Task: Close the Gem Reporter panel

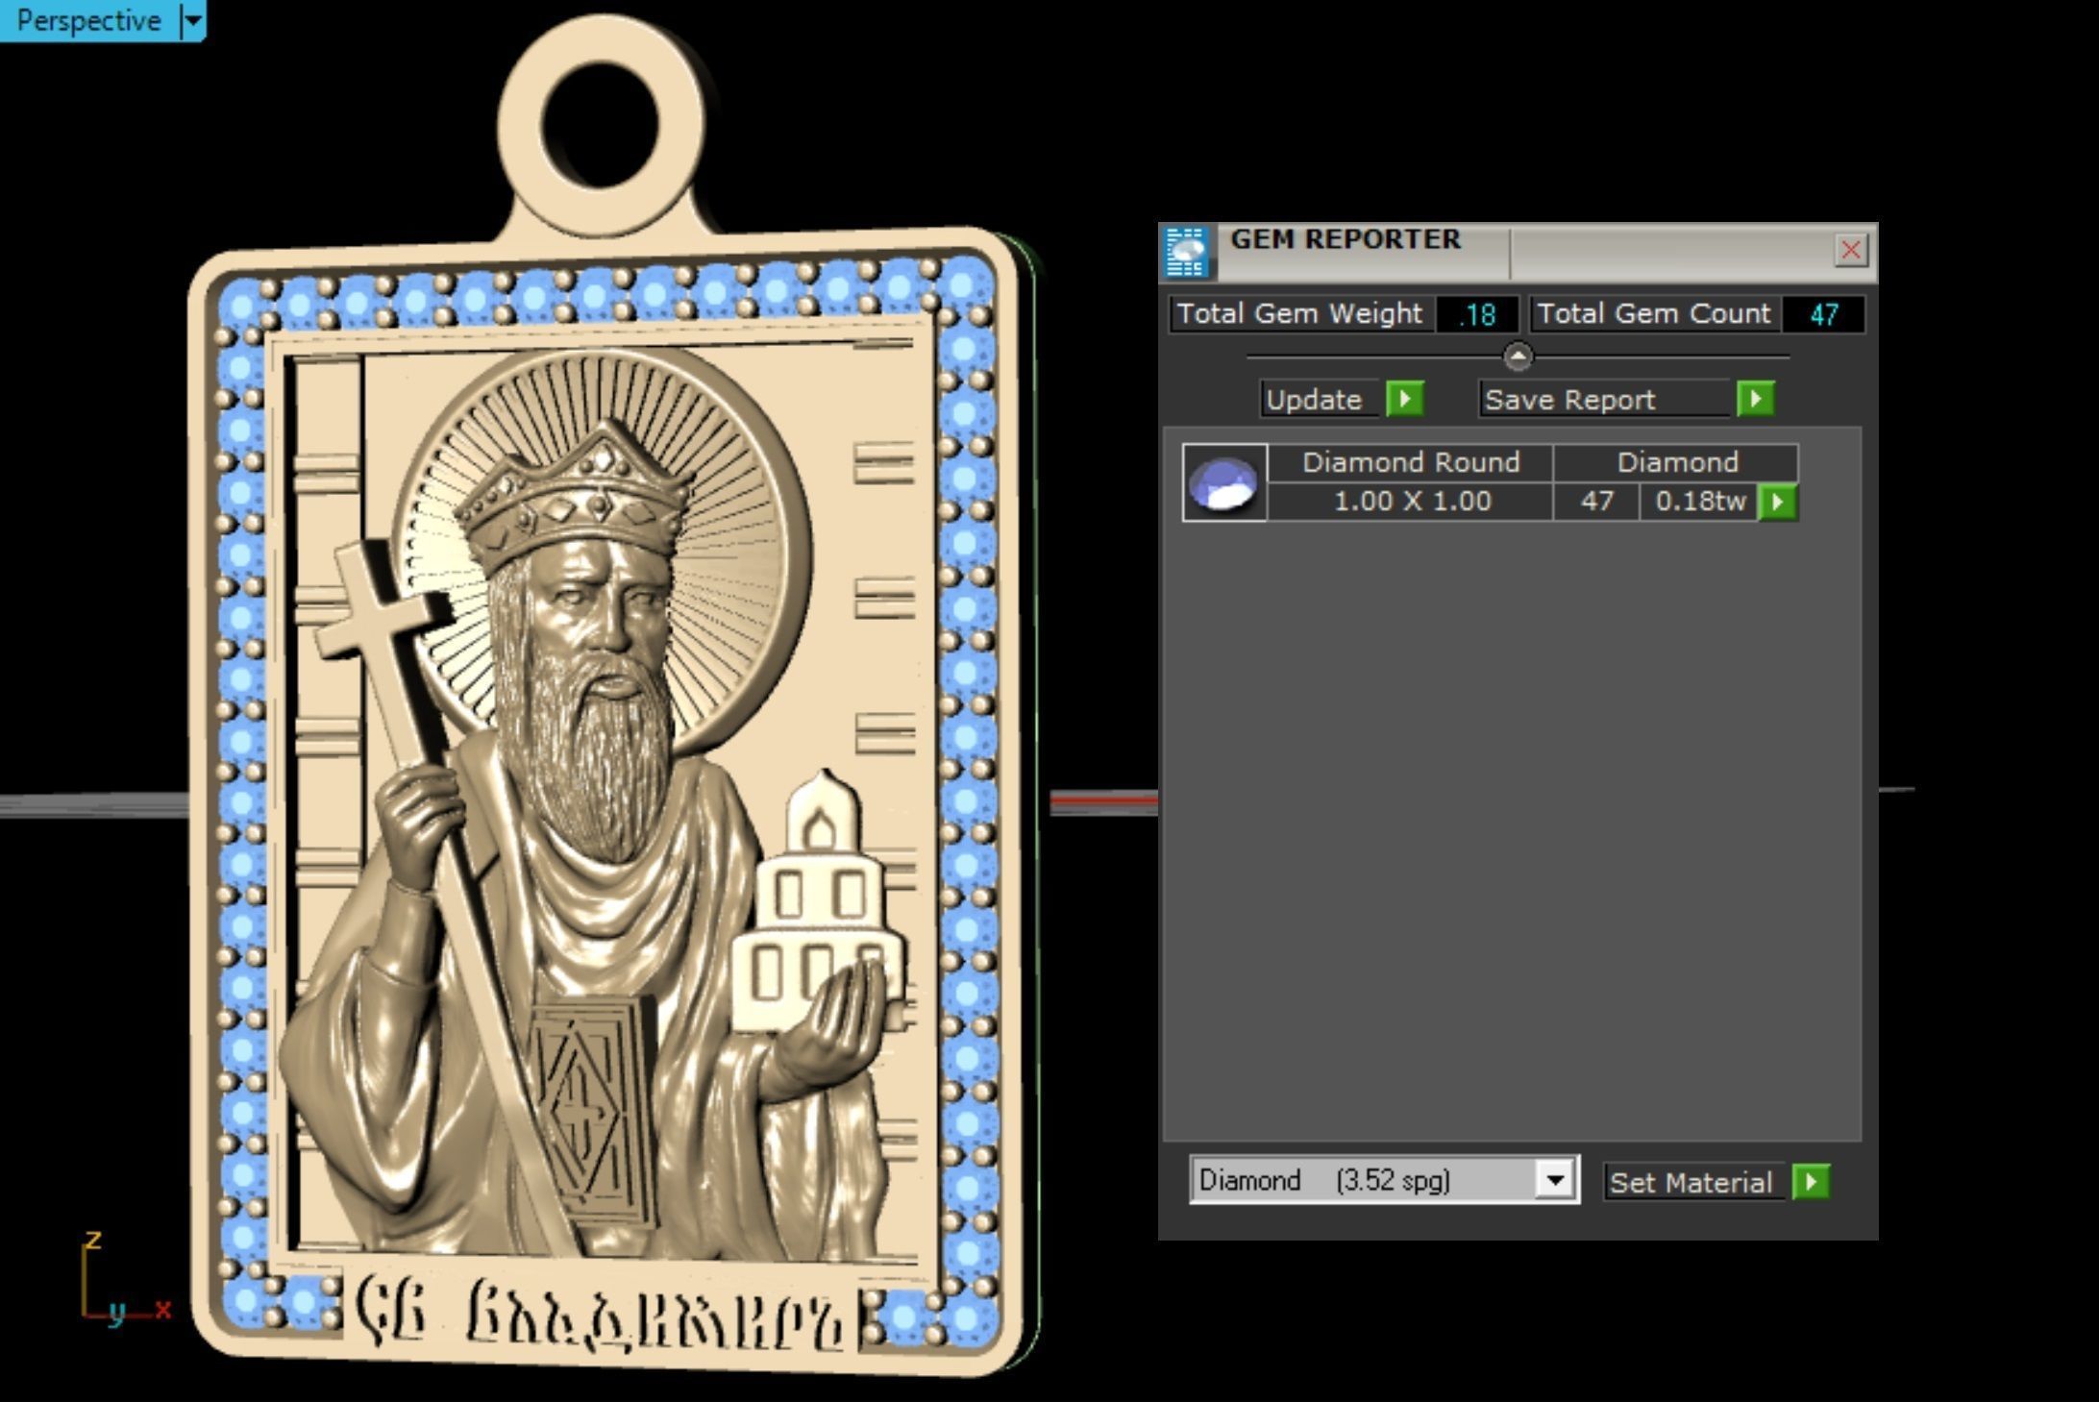Action: (x=1850, y=250)
